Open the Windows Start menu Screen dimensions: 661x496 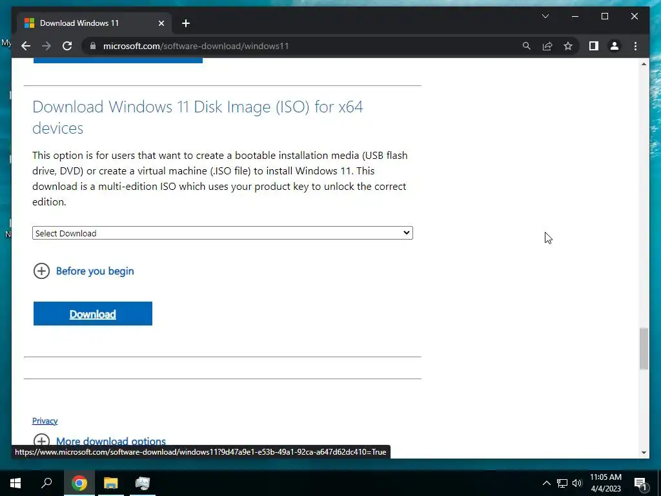(x=15, y=483)
